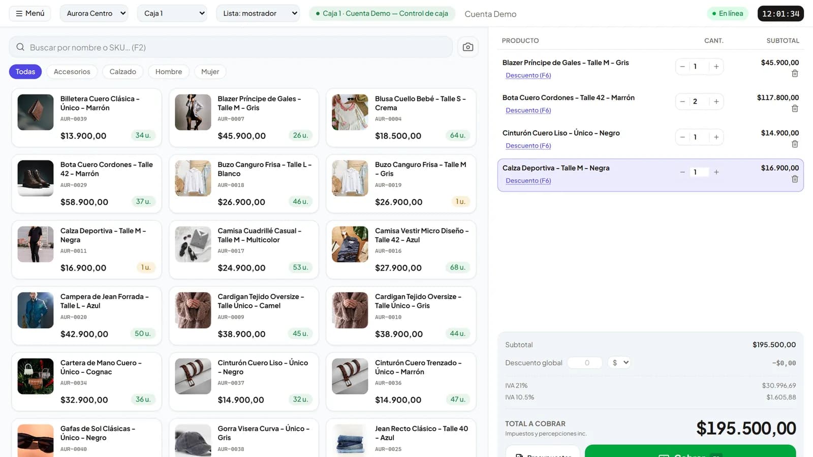This screenshot has height=457, width=813.
Task: Filter by Calzado category
Action: [123, 72]
